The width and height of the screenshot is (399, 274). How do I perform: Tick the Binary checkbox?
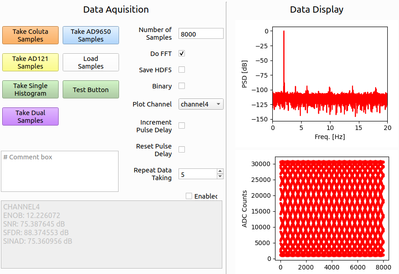click(182, 86)
